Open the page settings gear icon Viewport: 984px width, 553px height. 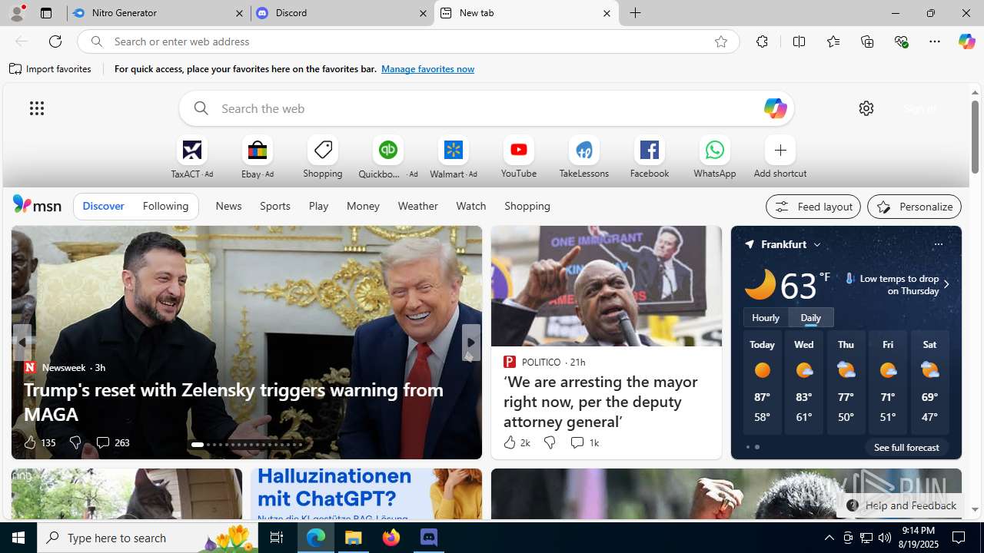(x=866, y=108)
